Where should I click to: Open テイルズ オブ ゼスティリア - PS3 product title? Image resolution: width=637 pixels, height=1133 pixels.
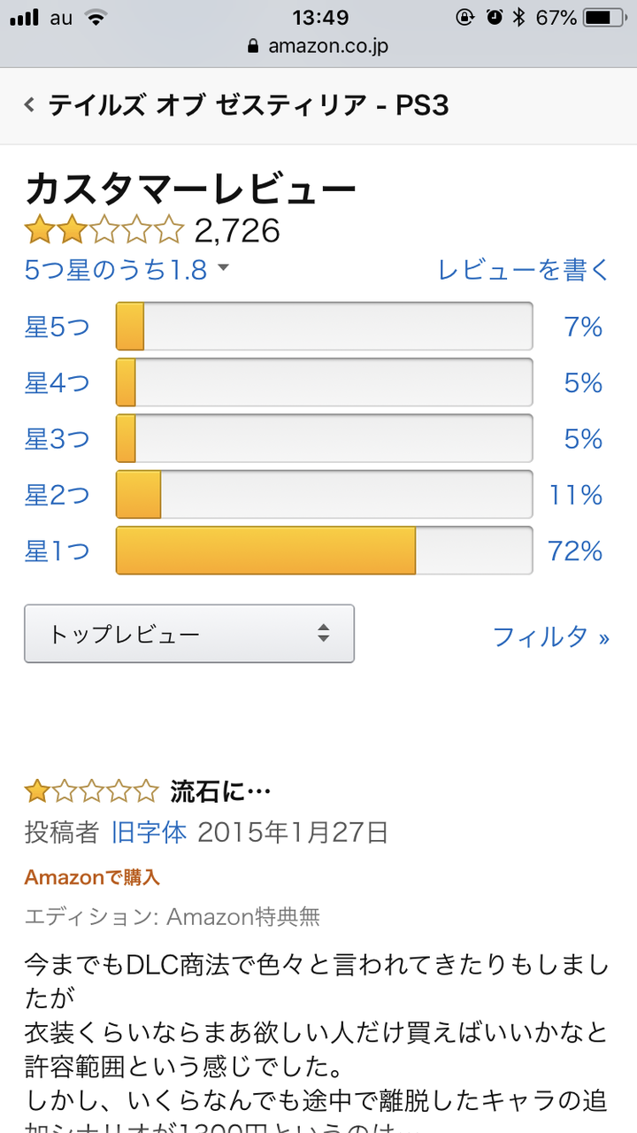pos(249,105)
